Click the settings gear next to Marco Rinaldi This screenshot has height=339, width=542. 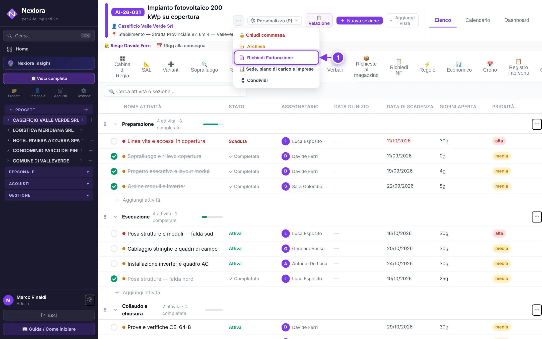point(90,300)
